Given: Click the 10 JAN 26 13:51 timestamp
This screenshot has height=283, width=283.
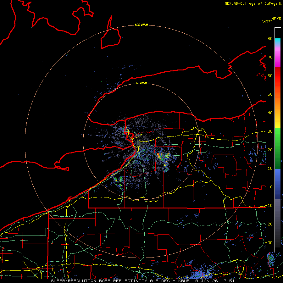Looking at the screenshot, I should pyautogui.click(x=214, y=281).
